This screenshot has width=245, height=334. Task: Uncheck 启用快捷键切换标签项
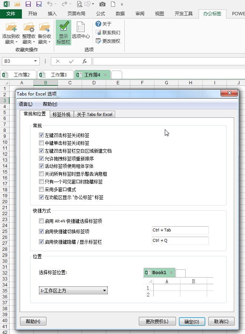tap(41, 231)
